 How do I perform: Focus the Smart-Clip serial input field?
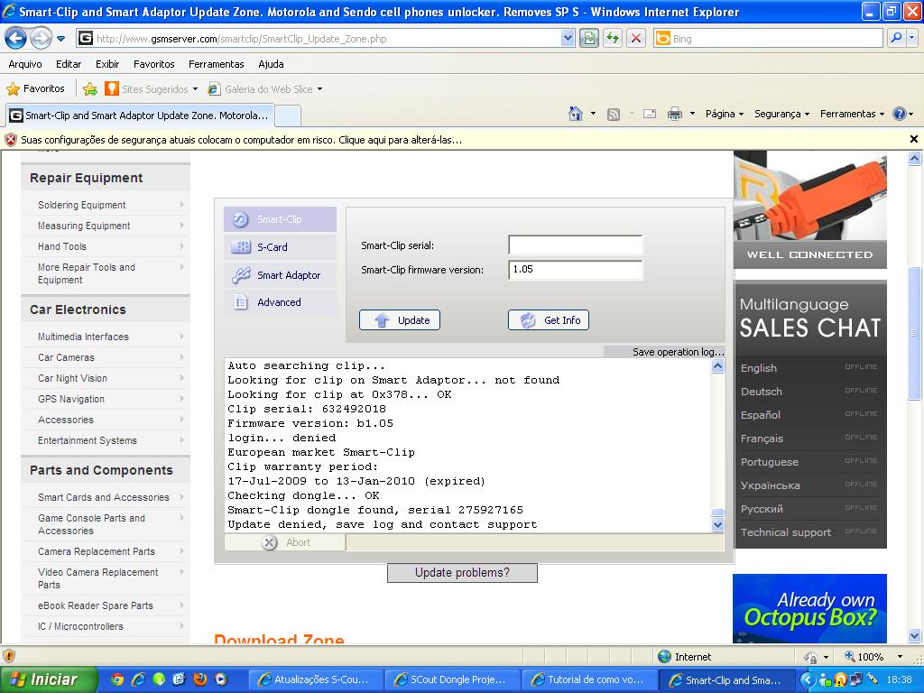pyautogui.click(x=575, y=245)
